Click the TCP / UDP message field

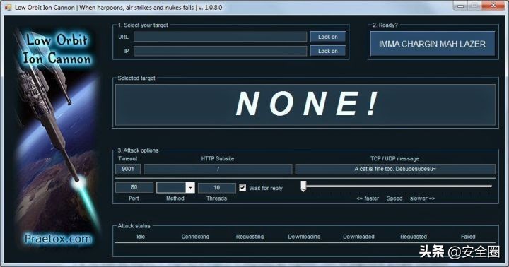coord(395,169)
